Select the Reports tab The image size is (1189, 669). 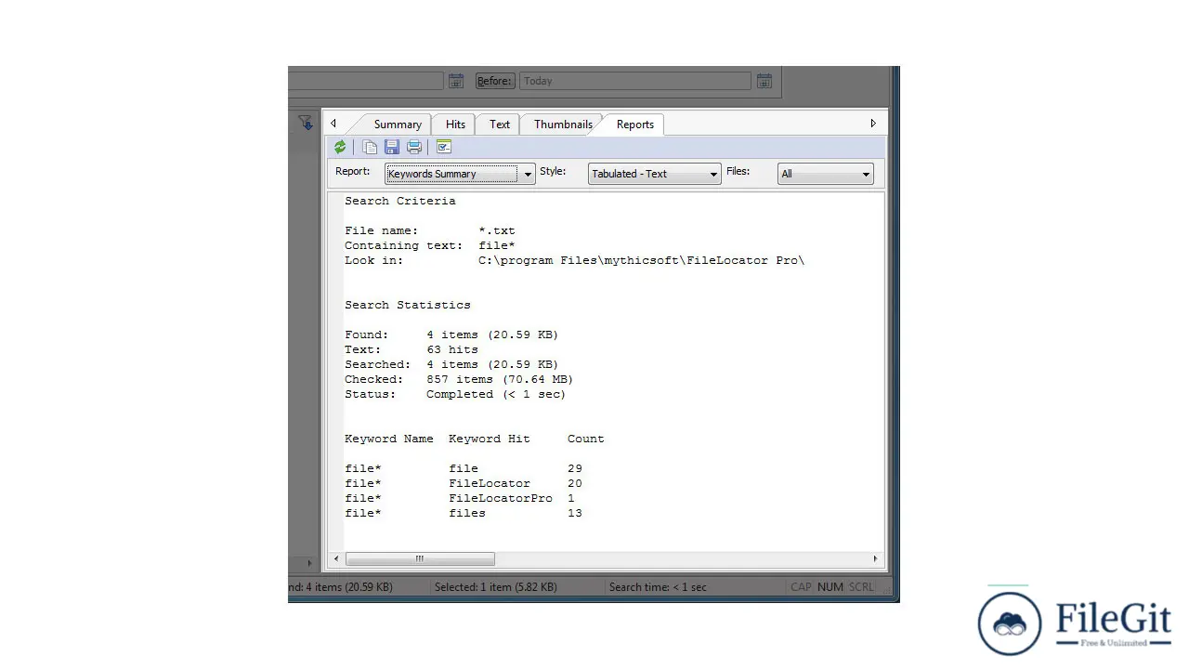(x=635, y=125)
